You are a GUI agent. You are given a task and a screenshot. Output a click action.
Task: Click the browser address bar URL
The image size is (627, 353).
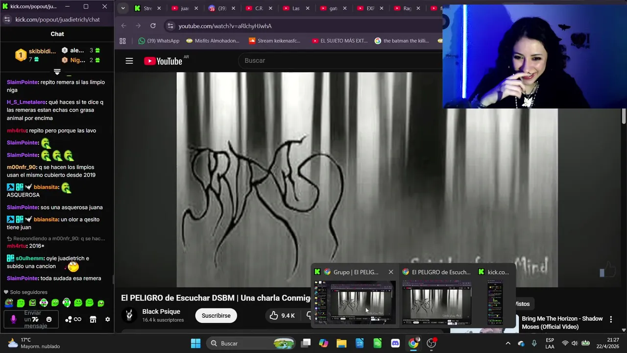(x=225, y=26)
